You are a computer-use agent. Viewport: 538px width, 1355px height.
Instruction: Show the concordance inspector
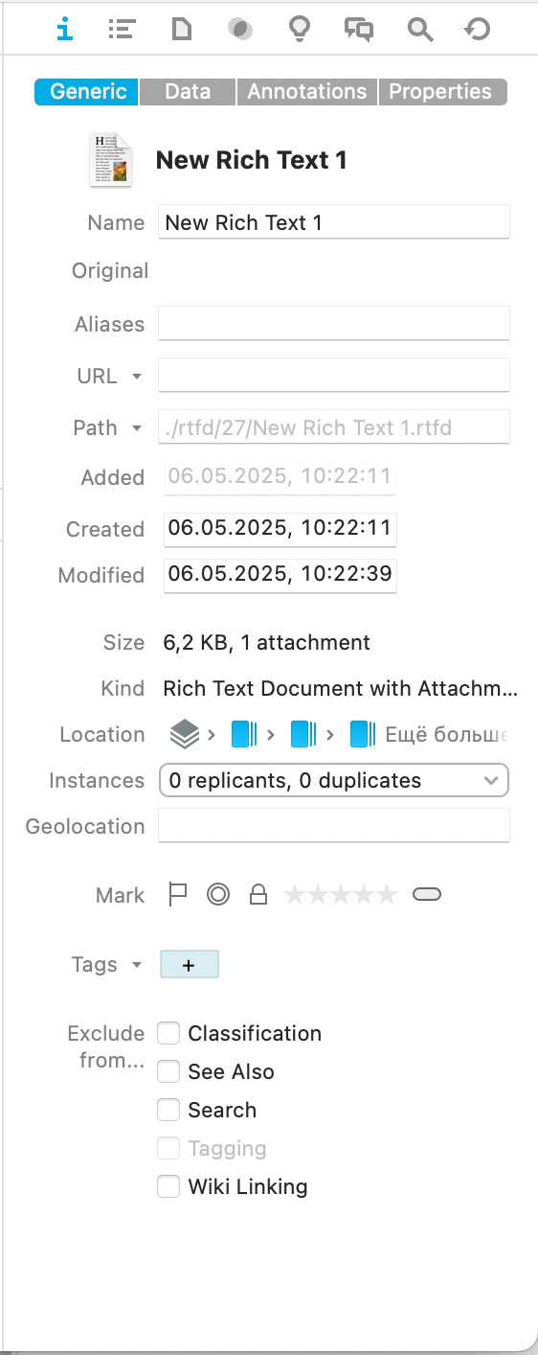[x=240, y=30]
